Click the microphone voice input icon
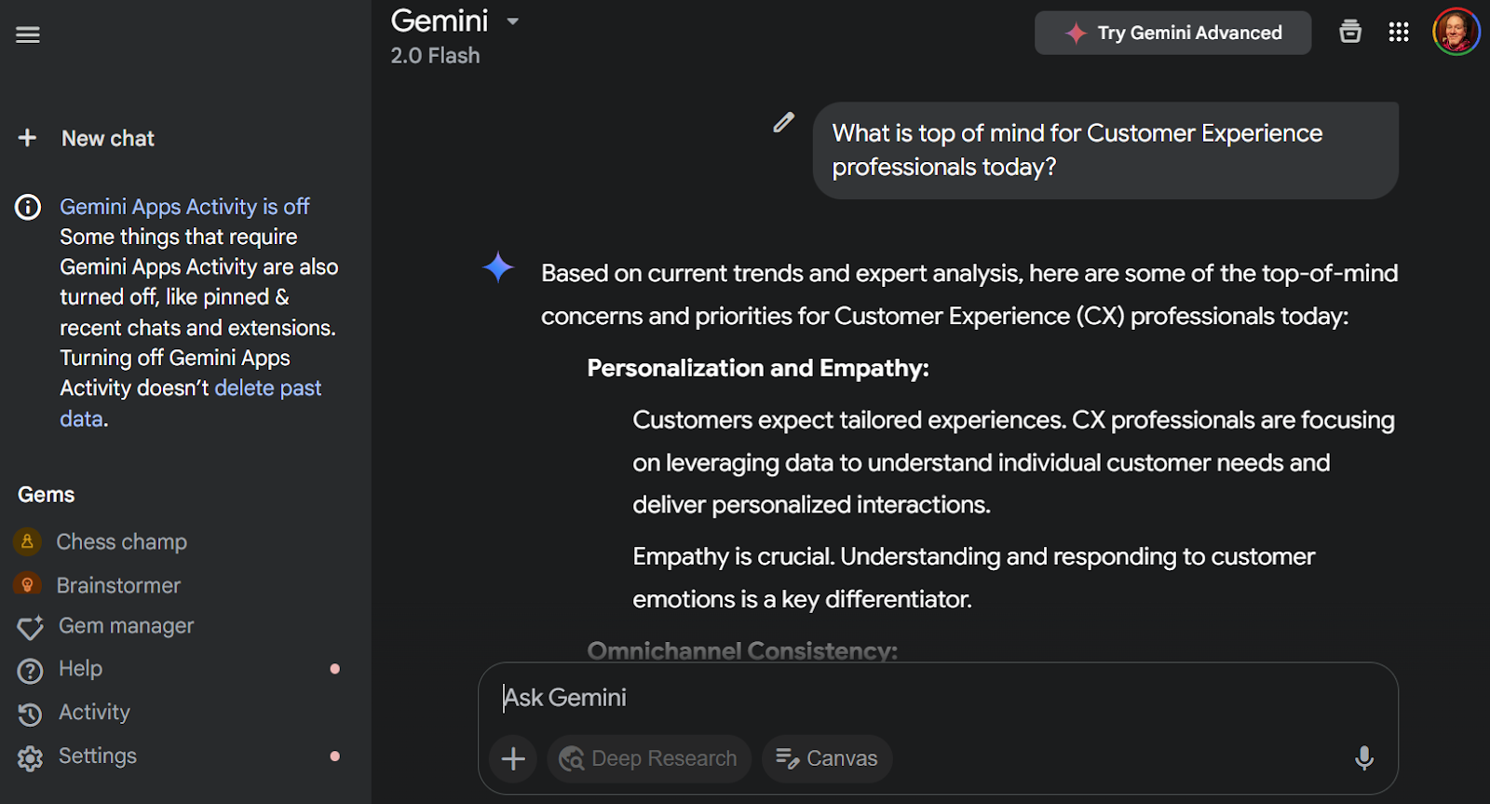Image resolution: width=1490 pixels, height=804 pixels. [x=1363, y=758]
